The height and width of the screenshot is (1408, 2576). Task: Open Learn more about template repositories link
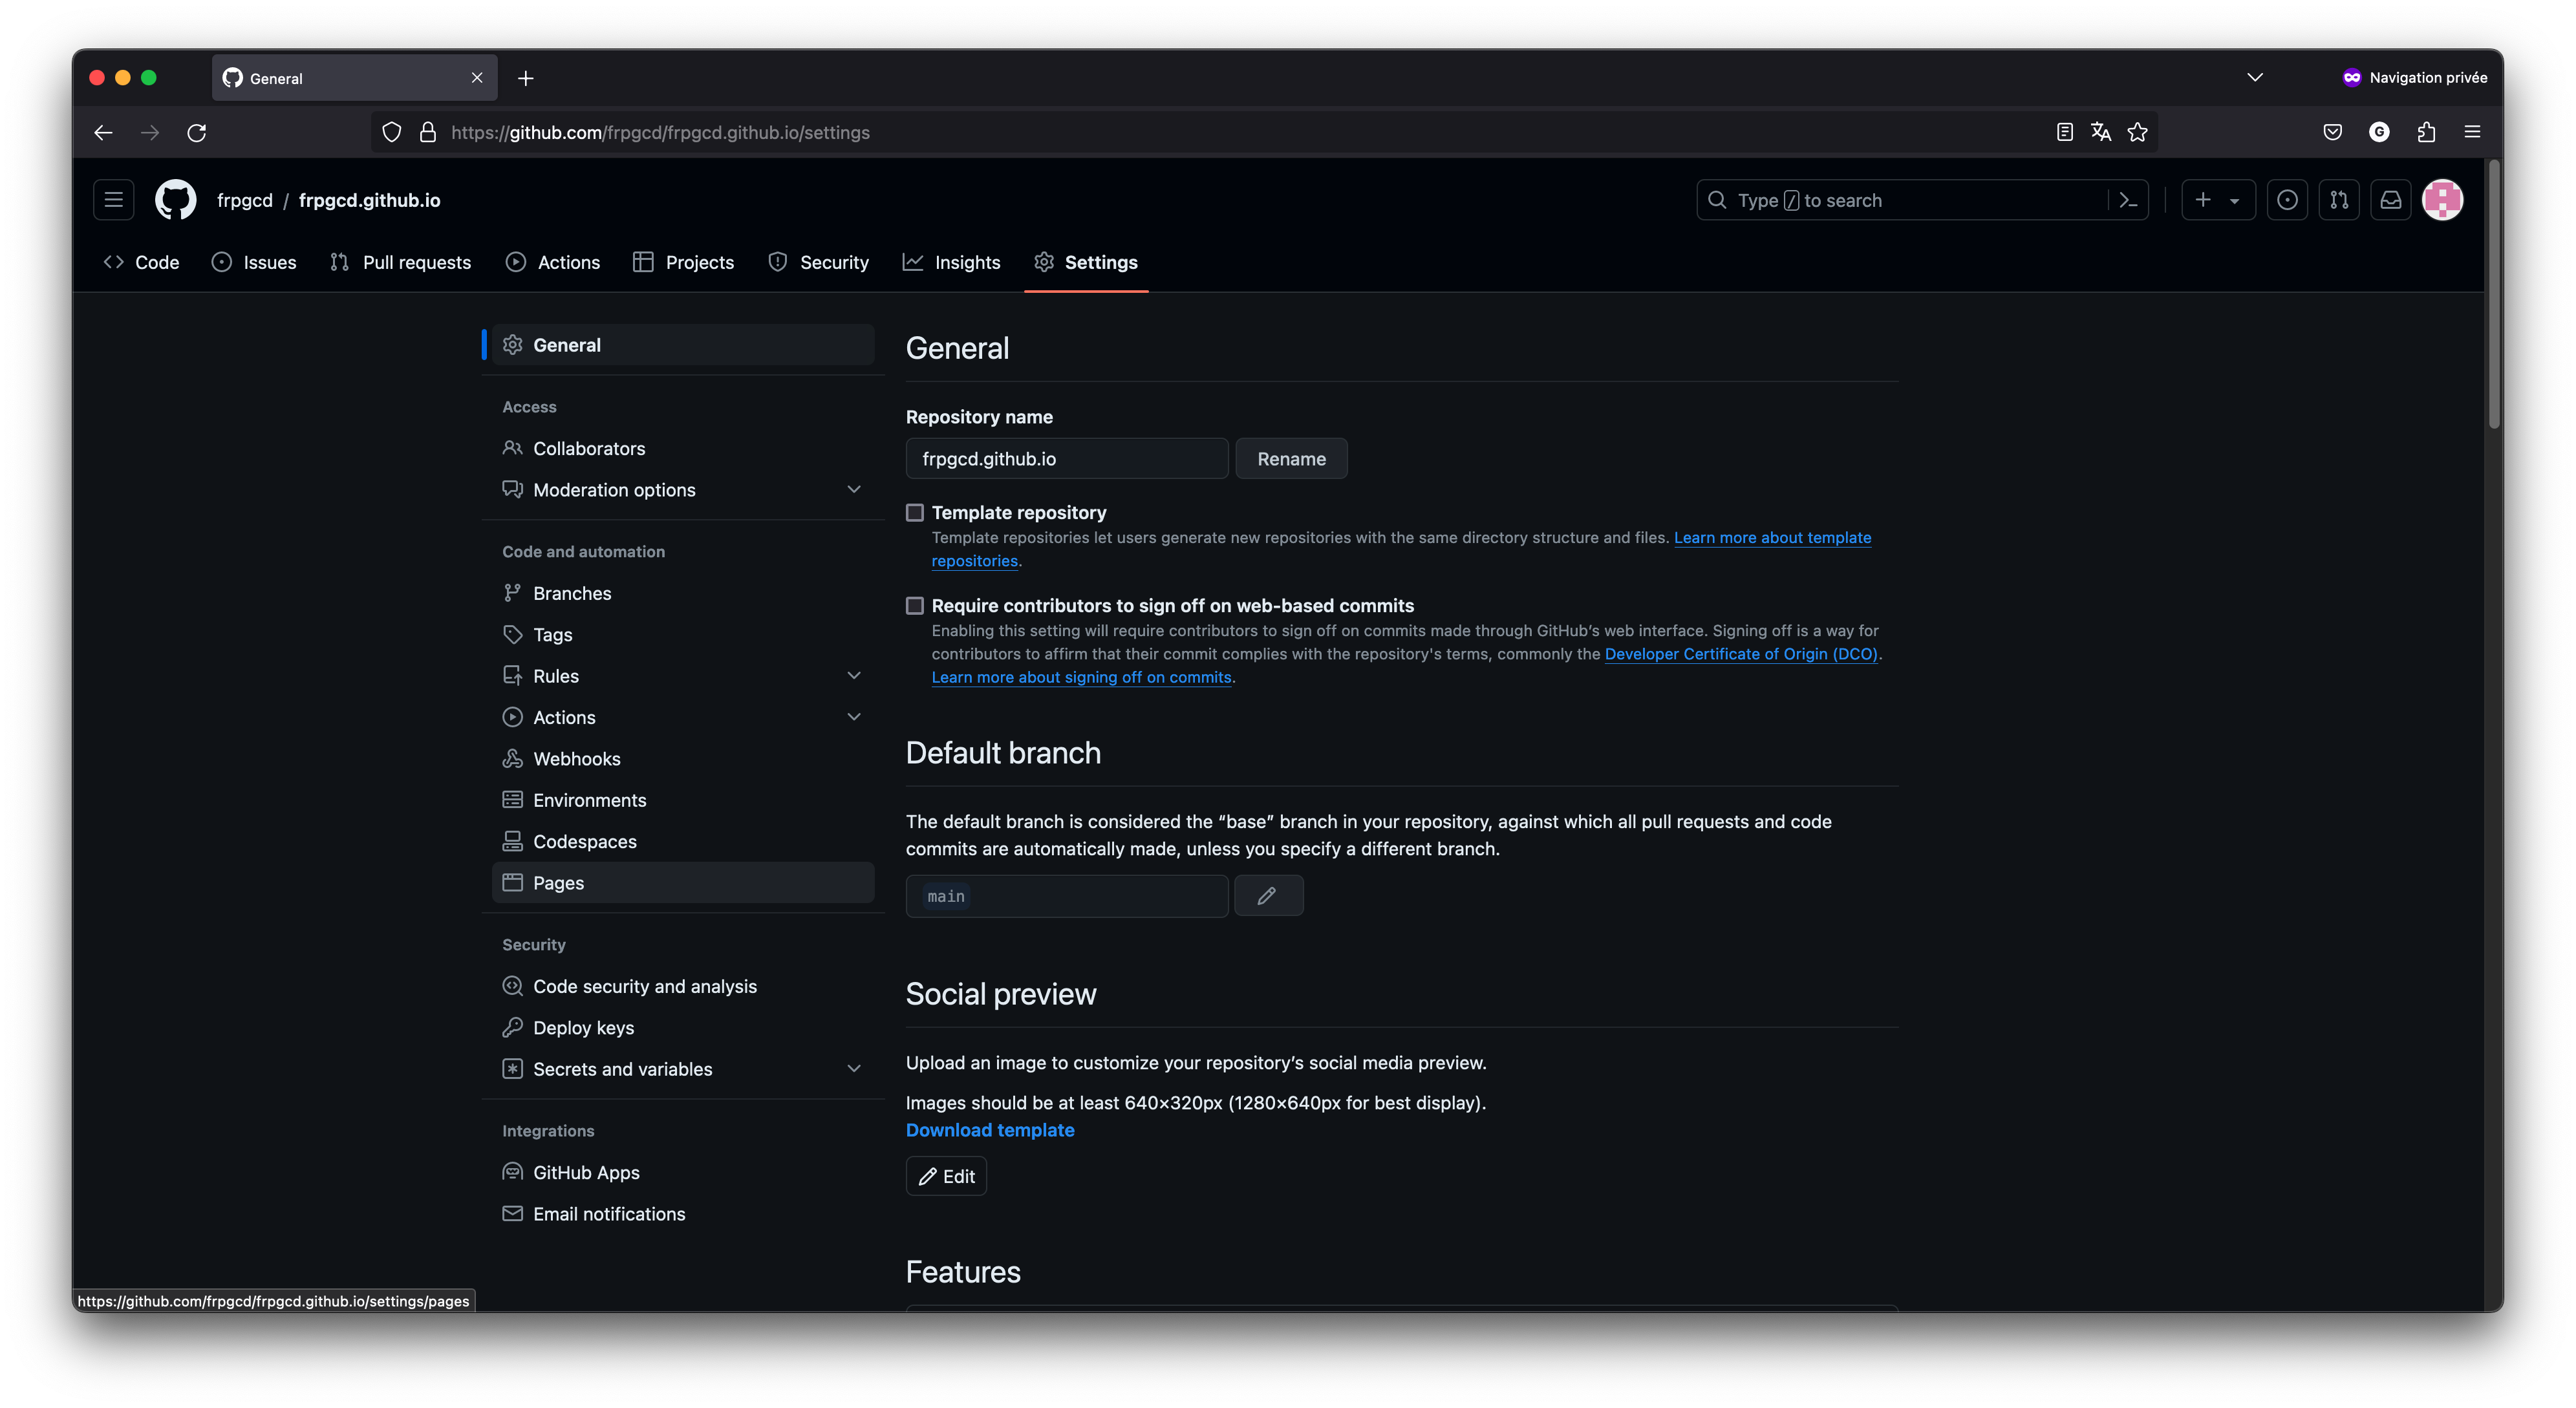click(1772, 538)
